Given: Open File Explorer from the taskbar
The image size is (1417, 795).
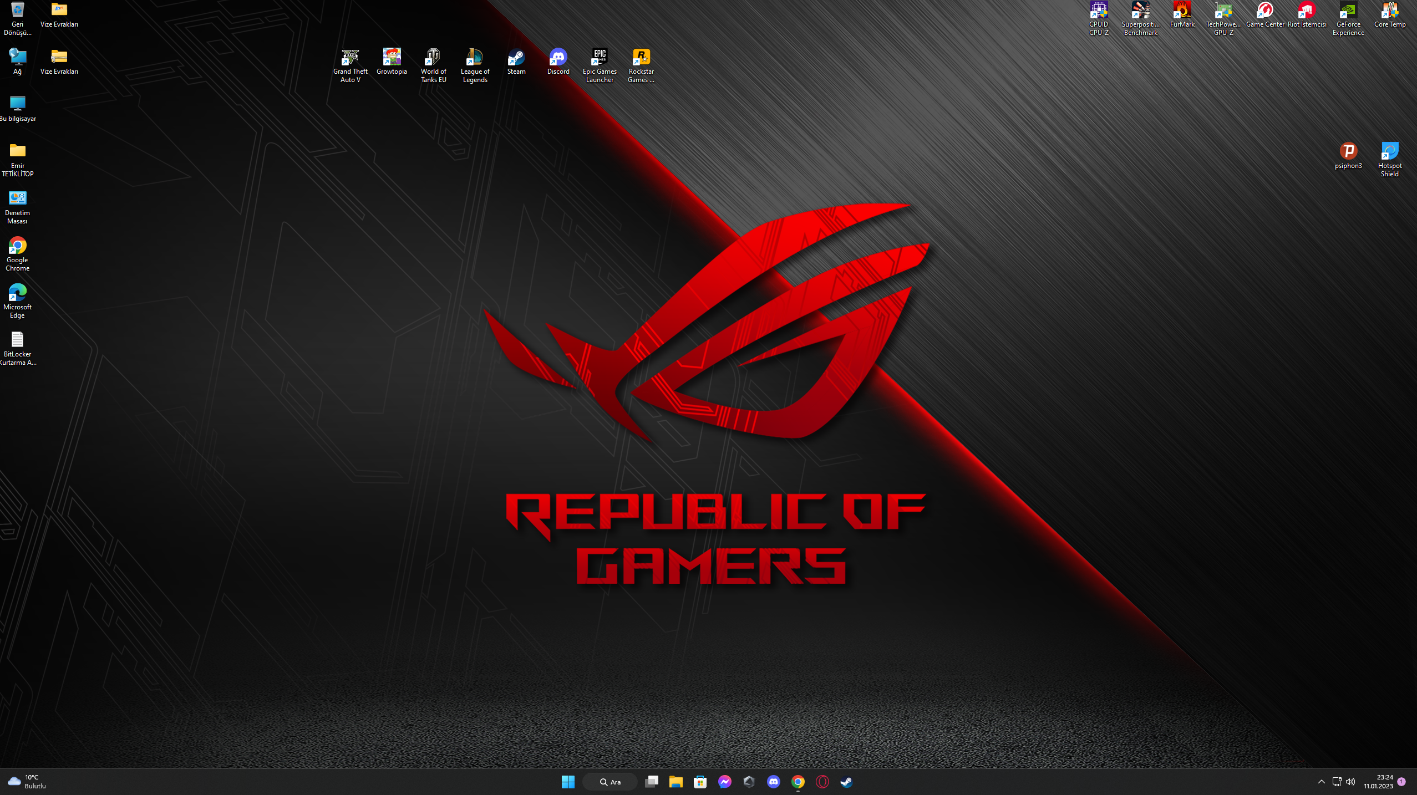Looking at the screenshot, I should 676,782.
